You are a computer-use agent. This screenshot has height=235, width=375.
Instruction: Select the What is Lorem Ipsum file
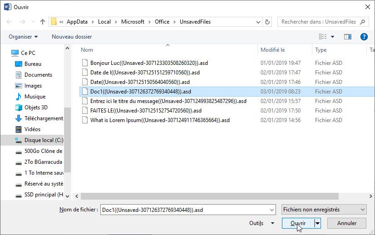(160, 120)
